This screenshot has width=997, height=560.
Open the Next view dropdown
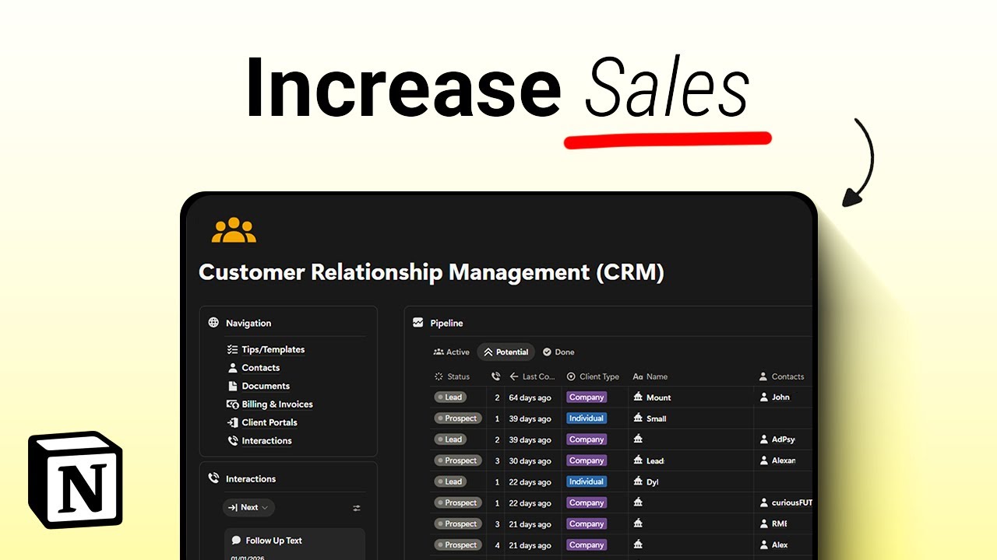(x=248, y=508)
